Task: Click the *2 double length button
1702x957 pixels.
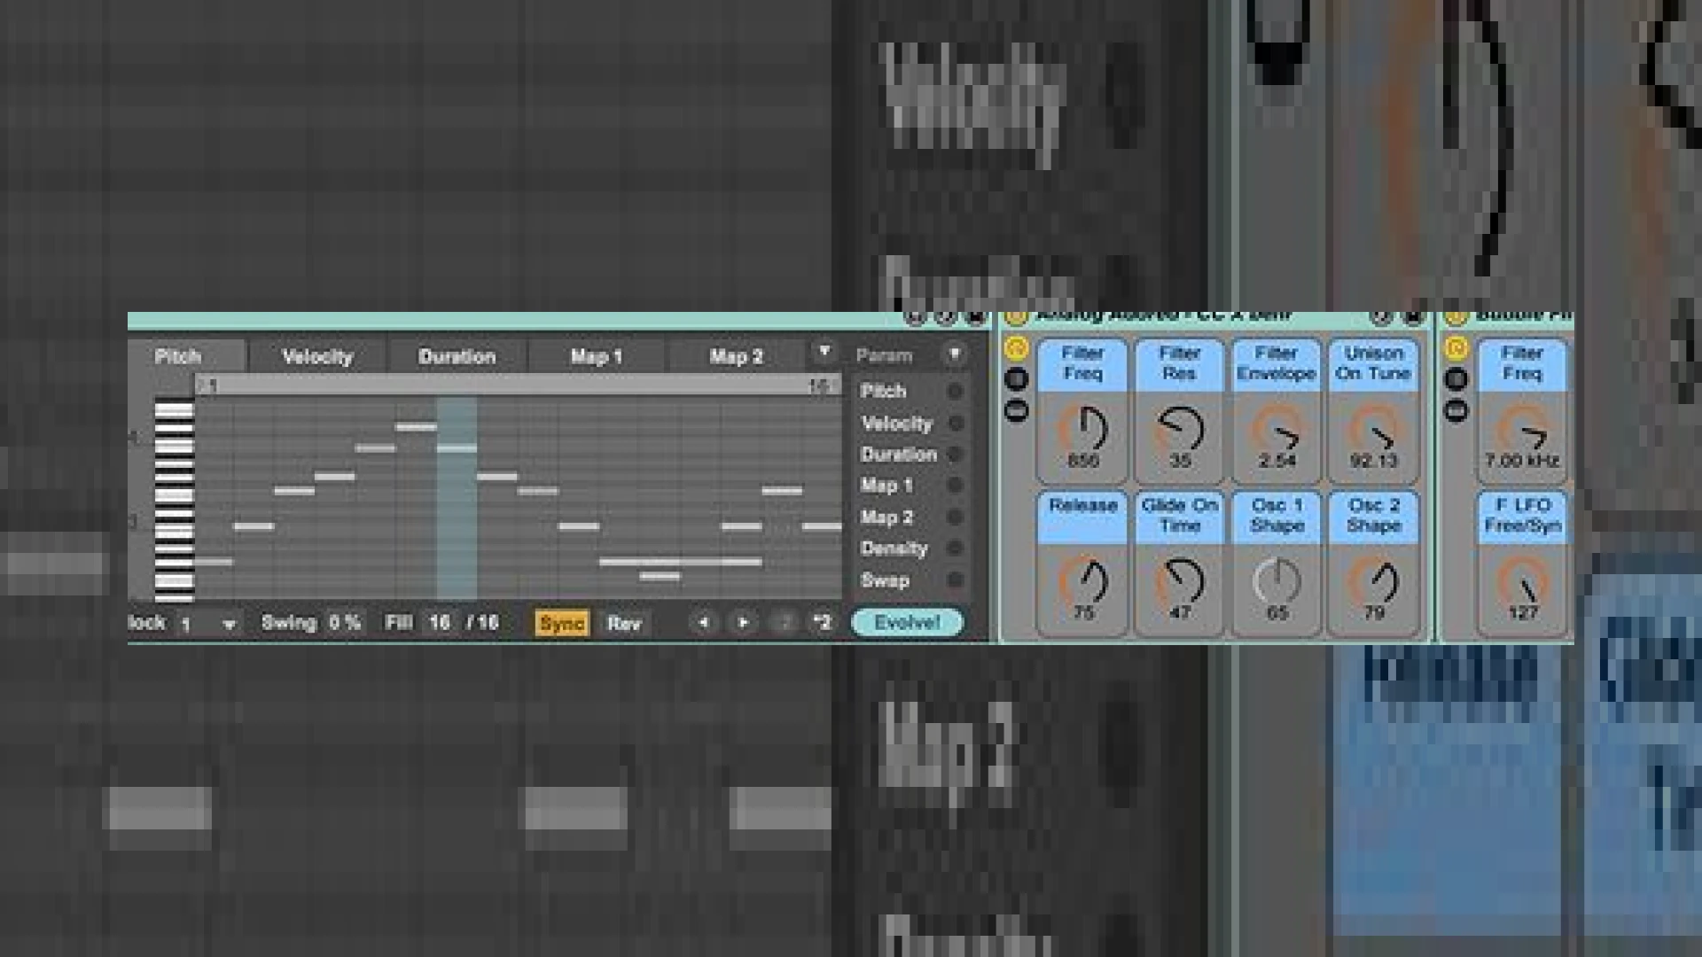Action: click(823, 622)
